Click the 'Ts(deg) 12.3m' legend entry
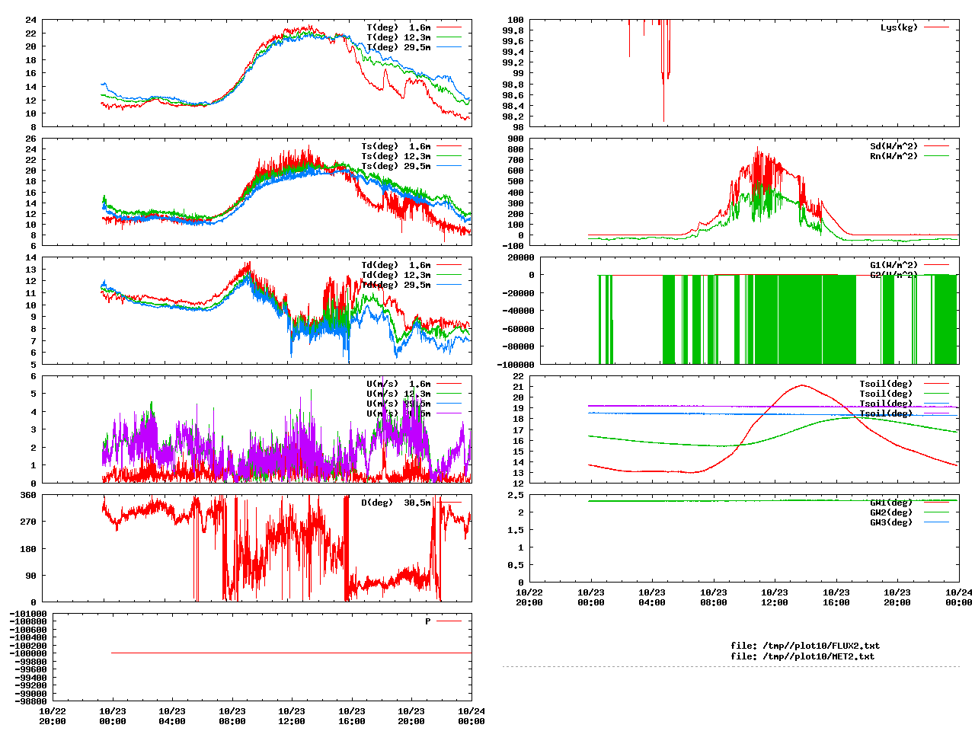 click(x=396, y=156)
